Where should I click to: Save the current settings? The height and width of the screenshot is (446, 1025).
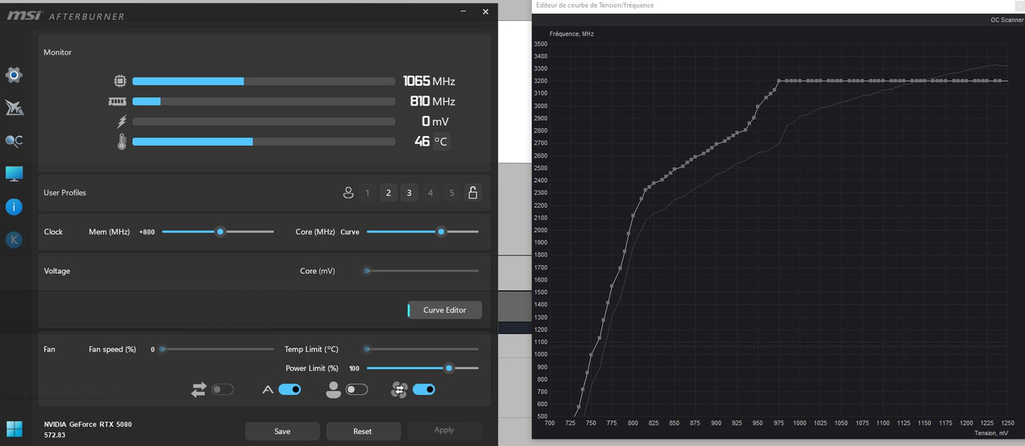click(x=282, y=431)
